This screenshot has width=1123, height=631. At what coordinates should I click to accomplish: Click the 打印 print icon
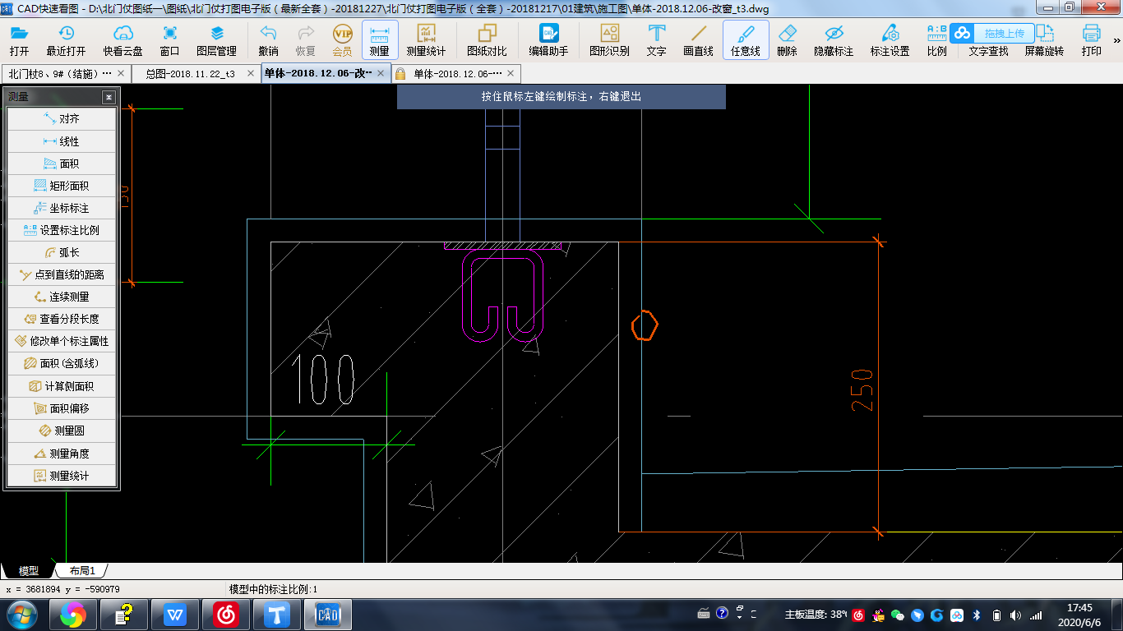click(1091, 39)
